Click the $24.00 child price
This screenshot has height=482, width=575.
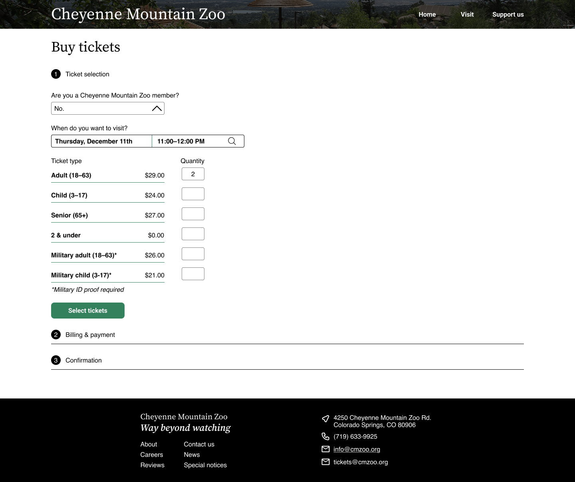155,195
